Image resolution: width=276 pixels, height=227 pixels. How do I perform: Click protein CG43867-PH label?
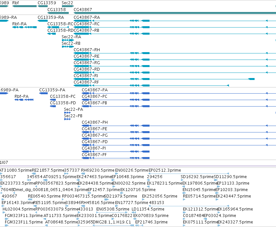coord(95,122)
